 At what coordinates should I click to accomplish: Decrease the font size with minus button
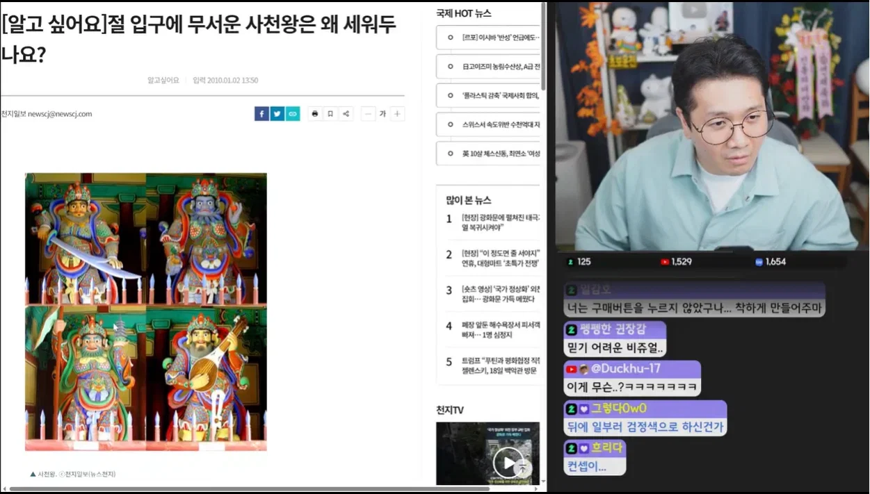coord(368,114)
